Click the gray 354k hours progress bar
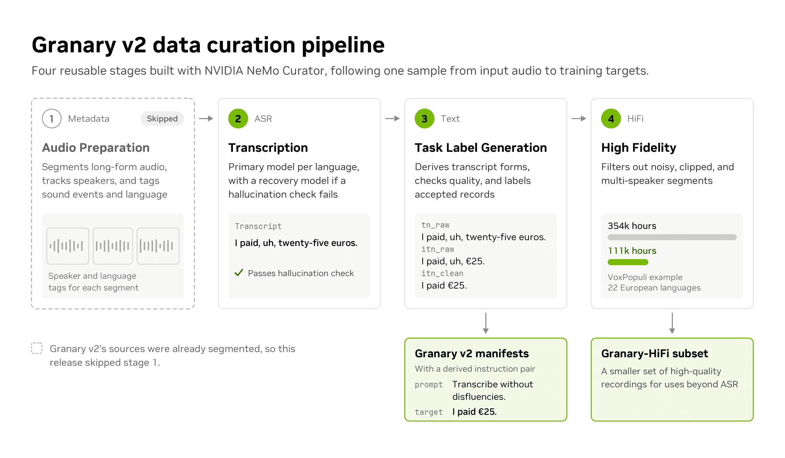The image size is (785, 458). [x=672, y=237]
